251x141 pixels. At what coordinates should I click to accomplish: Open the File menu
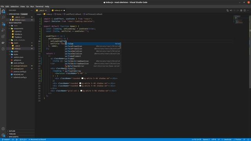pyautogui.click(x=2, y=7)
